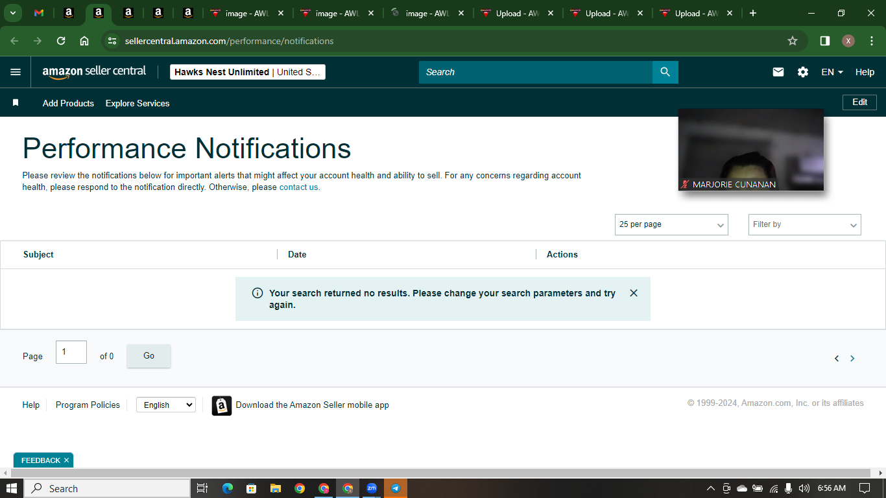Show hidden system tray icons
The width and height of the screenshot is (886, 498).
click(710, 488)
